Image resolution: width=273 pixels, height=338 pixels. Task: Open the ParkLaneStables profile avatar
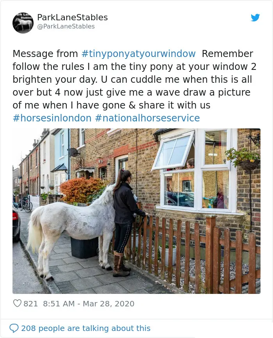click(23, 23)
